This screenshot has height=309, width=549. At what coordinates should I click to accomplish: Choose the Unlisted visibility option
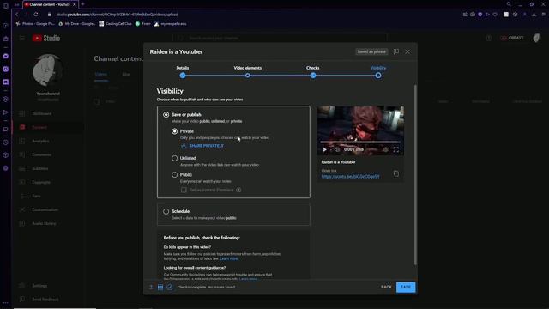pos(174,158)
